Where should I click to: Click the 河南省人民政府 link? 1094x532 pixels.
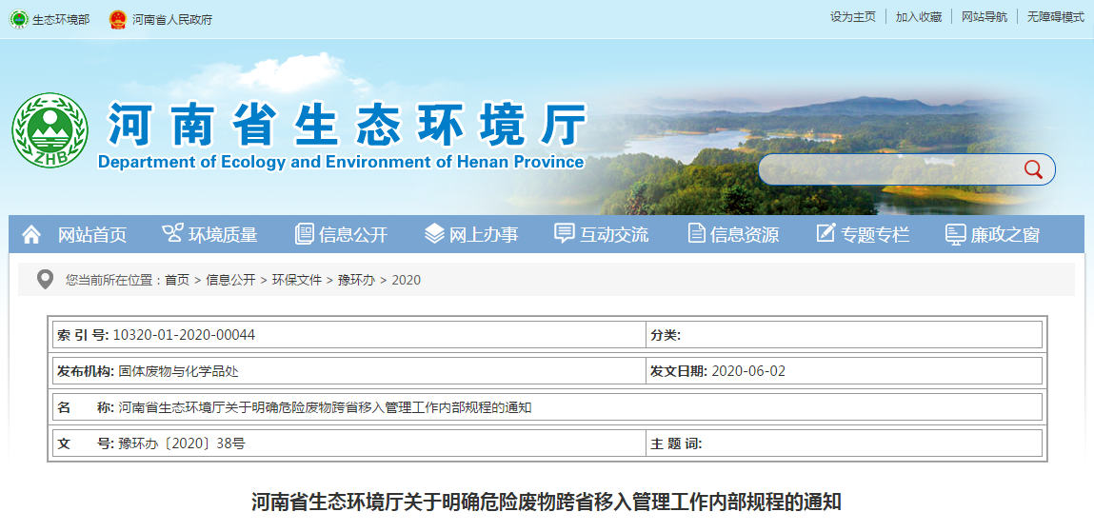(171, 20)
